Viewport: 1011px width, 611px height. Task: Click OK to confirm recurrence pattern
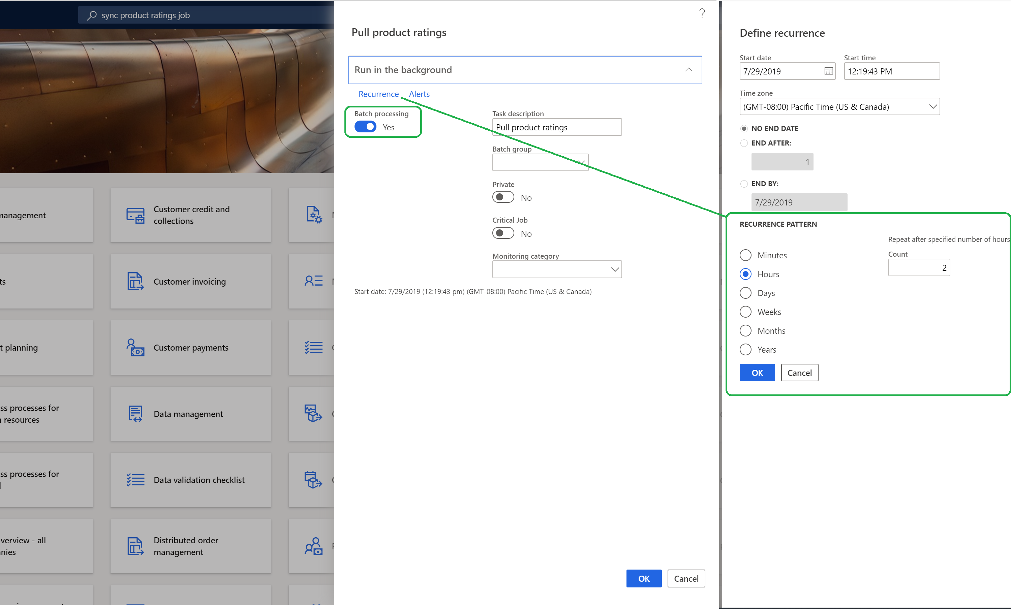(756, 372)
